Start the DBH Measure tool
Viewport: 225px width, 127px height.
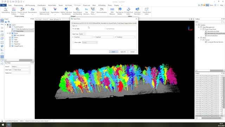point(112,11)
